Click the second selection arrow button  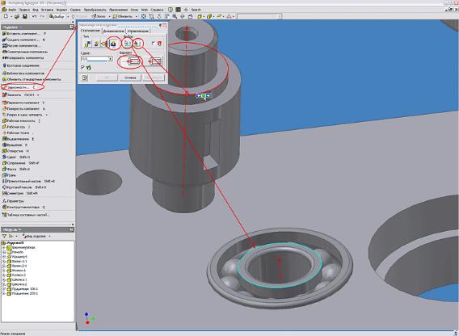pos(137,44)
